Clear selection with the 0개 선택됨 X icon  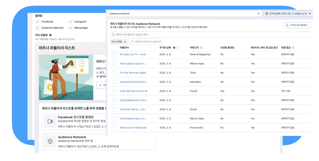[125, 42]
